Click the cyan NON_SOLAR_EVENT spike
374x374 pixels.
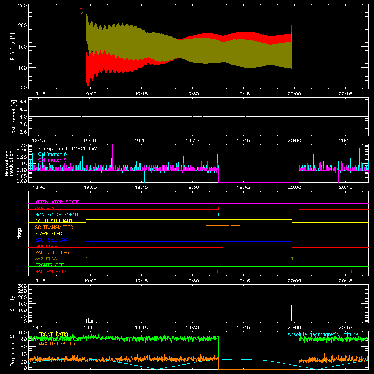218,215
